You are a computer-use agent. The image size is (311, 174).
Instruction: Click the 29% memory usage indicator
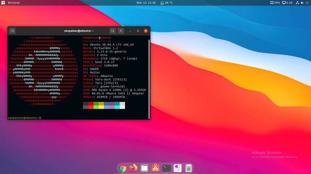click(275, 3)
